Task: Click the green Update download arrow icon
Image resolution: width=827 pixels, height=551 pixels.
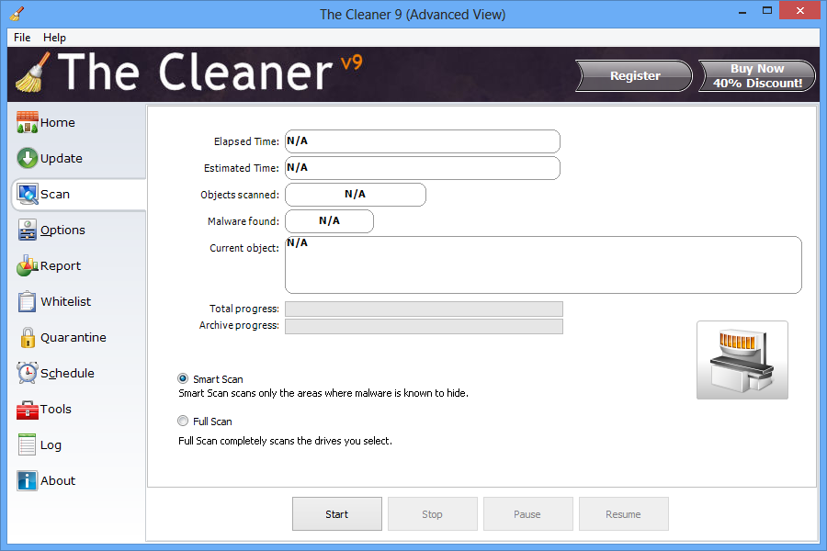Action: (x=27, y=158)
